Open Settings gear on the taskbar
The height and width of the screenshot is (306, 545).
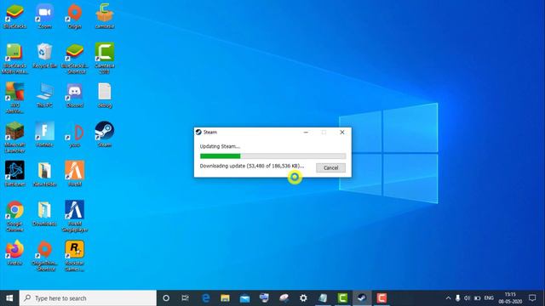coord(303,298)
